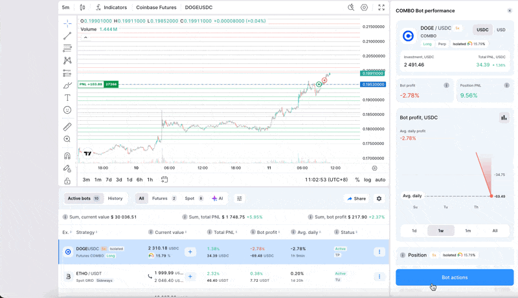Image resolution: width=518 pixels, height=298 pixels.
Task: Select the ruler measure tool
Action: [x=67, y=127]
